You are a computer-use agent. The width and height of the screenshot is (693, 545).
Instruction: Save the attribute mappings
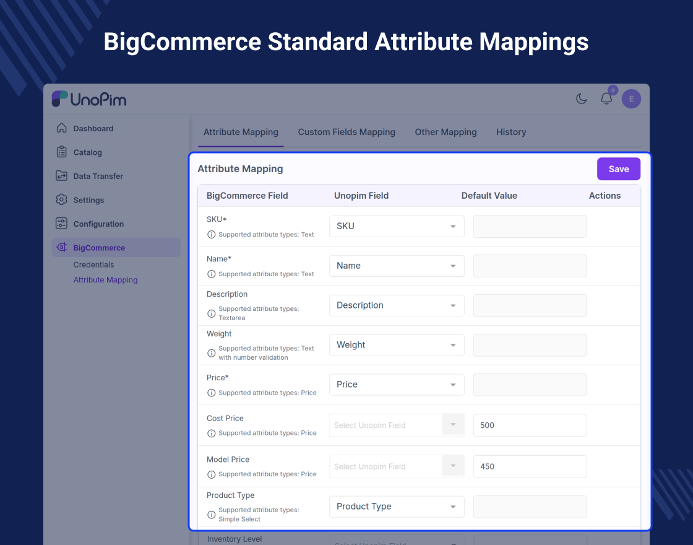tap(618, 168)
